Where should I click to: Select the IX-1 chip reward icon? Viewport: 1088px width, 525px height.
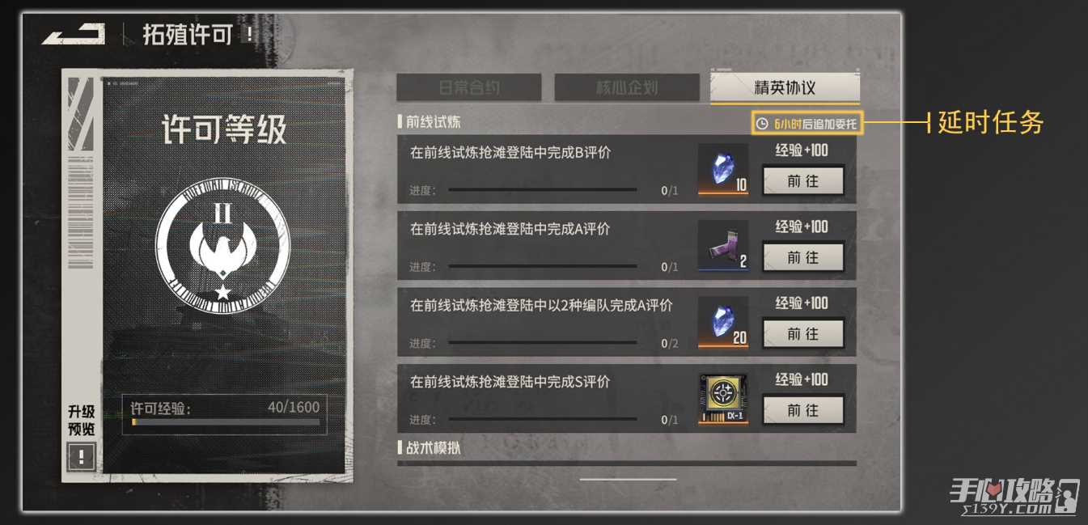[x=723, y=398]
